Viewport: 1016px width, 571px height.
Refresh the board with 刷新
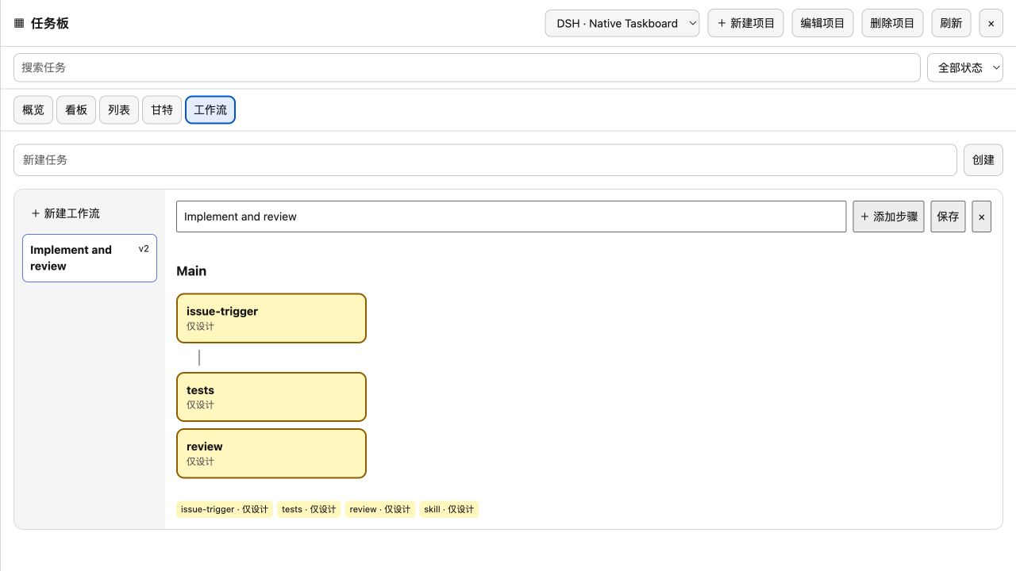pyautogui.click(x=951, y=23)
